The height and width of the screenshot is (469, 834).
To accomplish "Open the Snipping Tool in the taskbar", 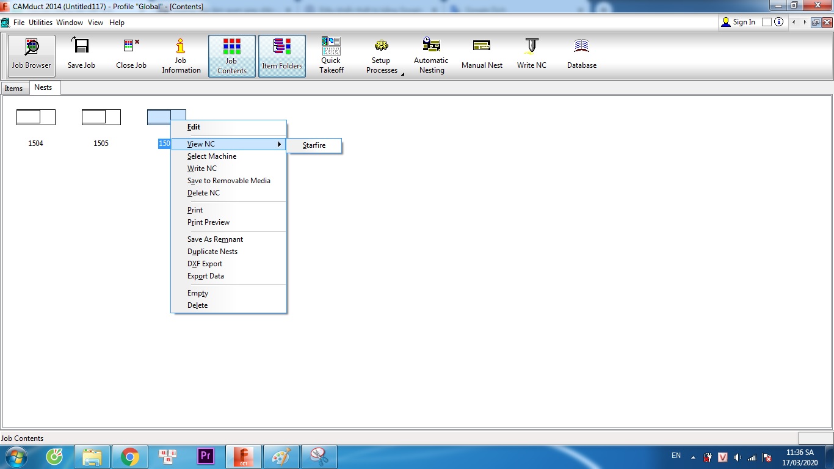I will click(319, 457).
